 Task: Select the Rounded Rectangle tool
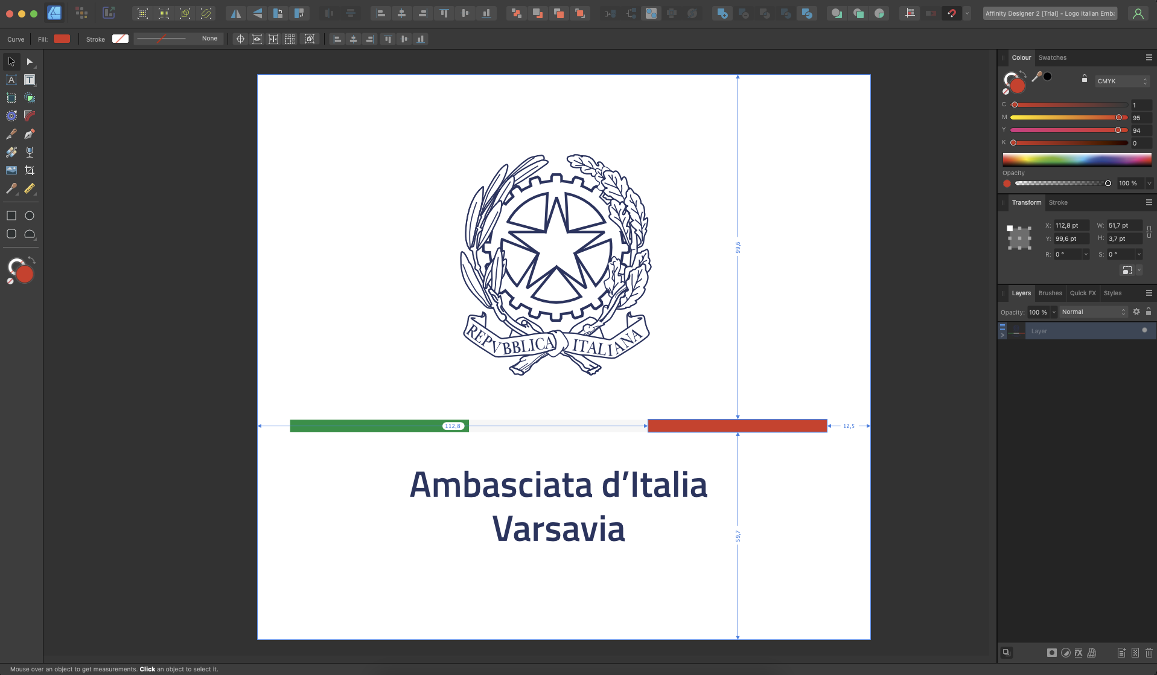[11, 234]
